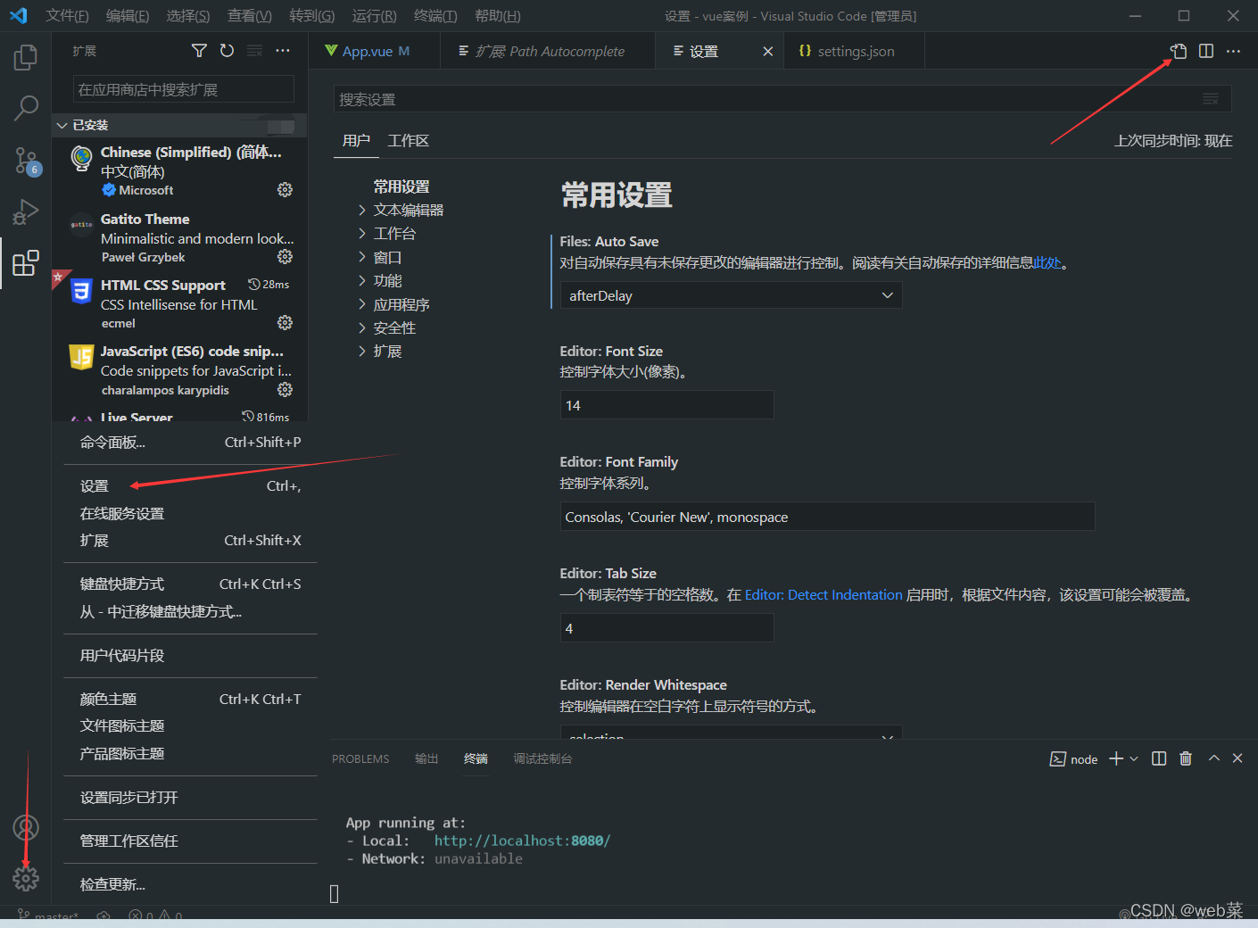
Task: Open the Explorer icon in the activity bar
Action: coord(25,56)
